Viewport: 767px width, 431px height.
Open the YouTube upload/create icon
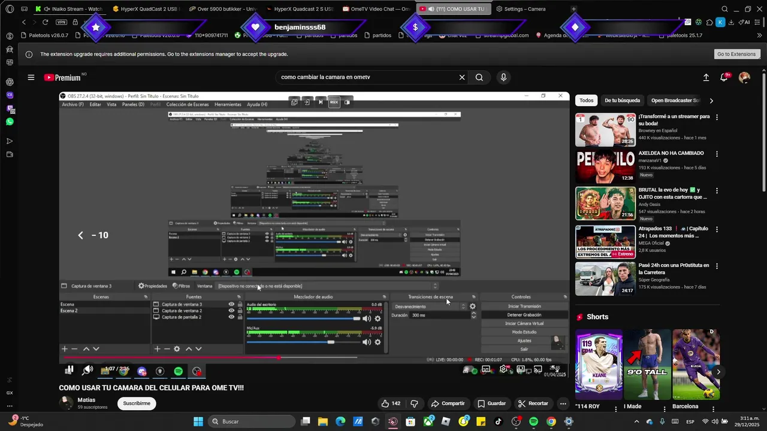[706, 77]
